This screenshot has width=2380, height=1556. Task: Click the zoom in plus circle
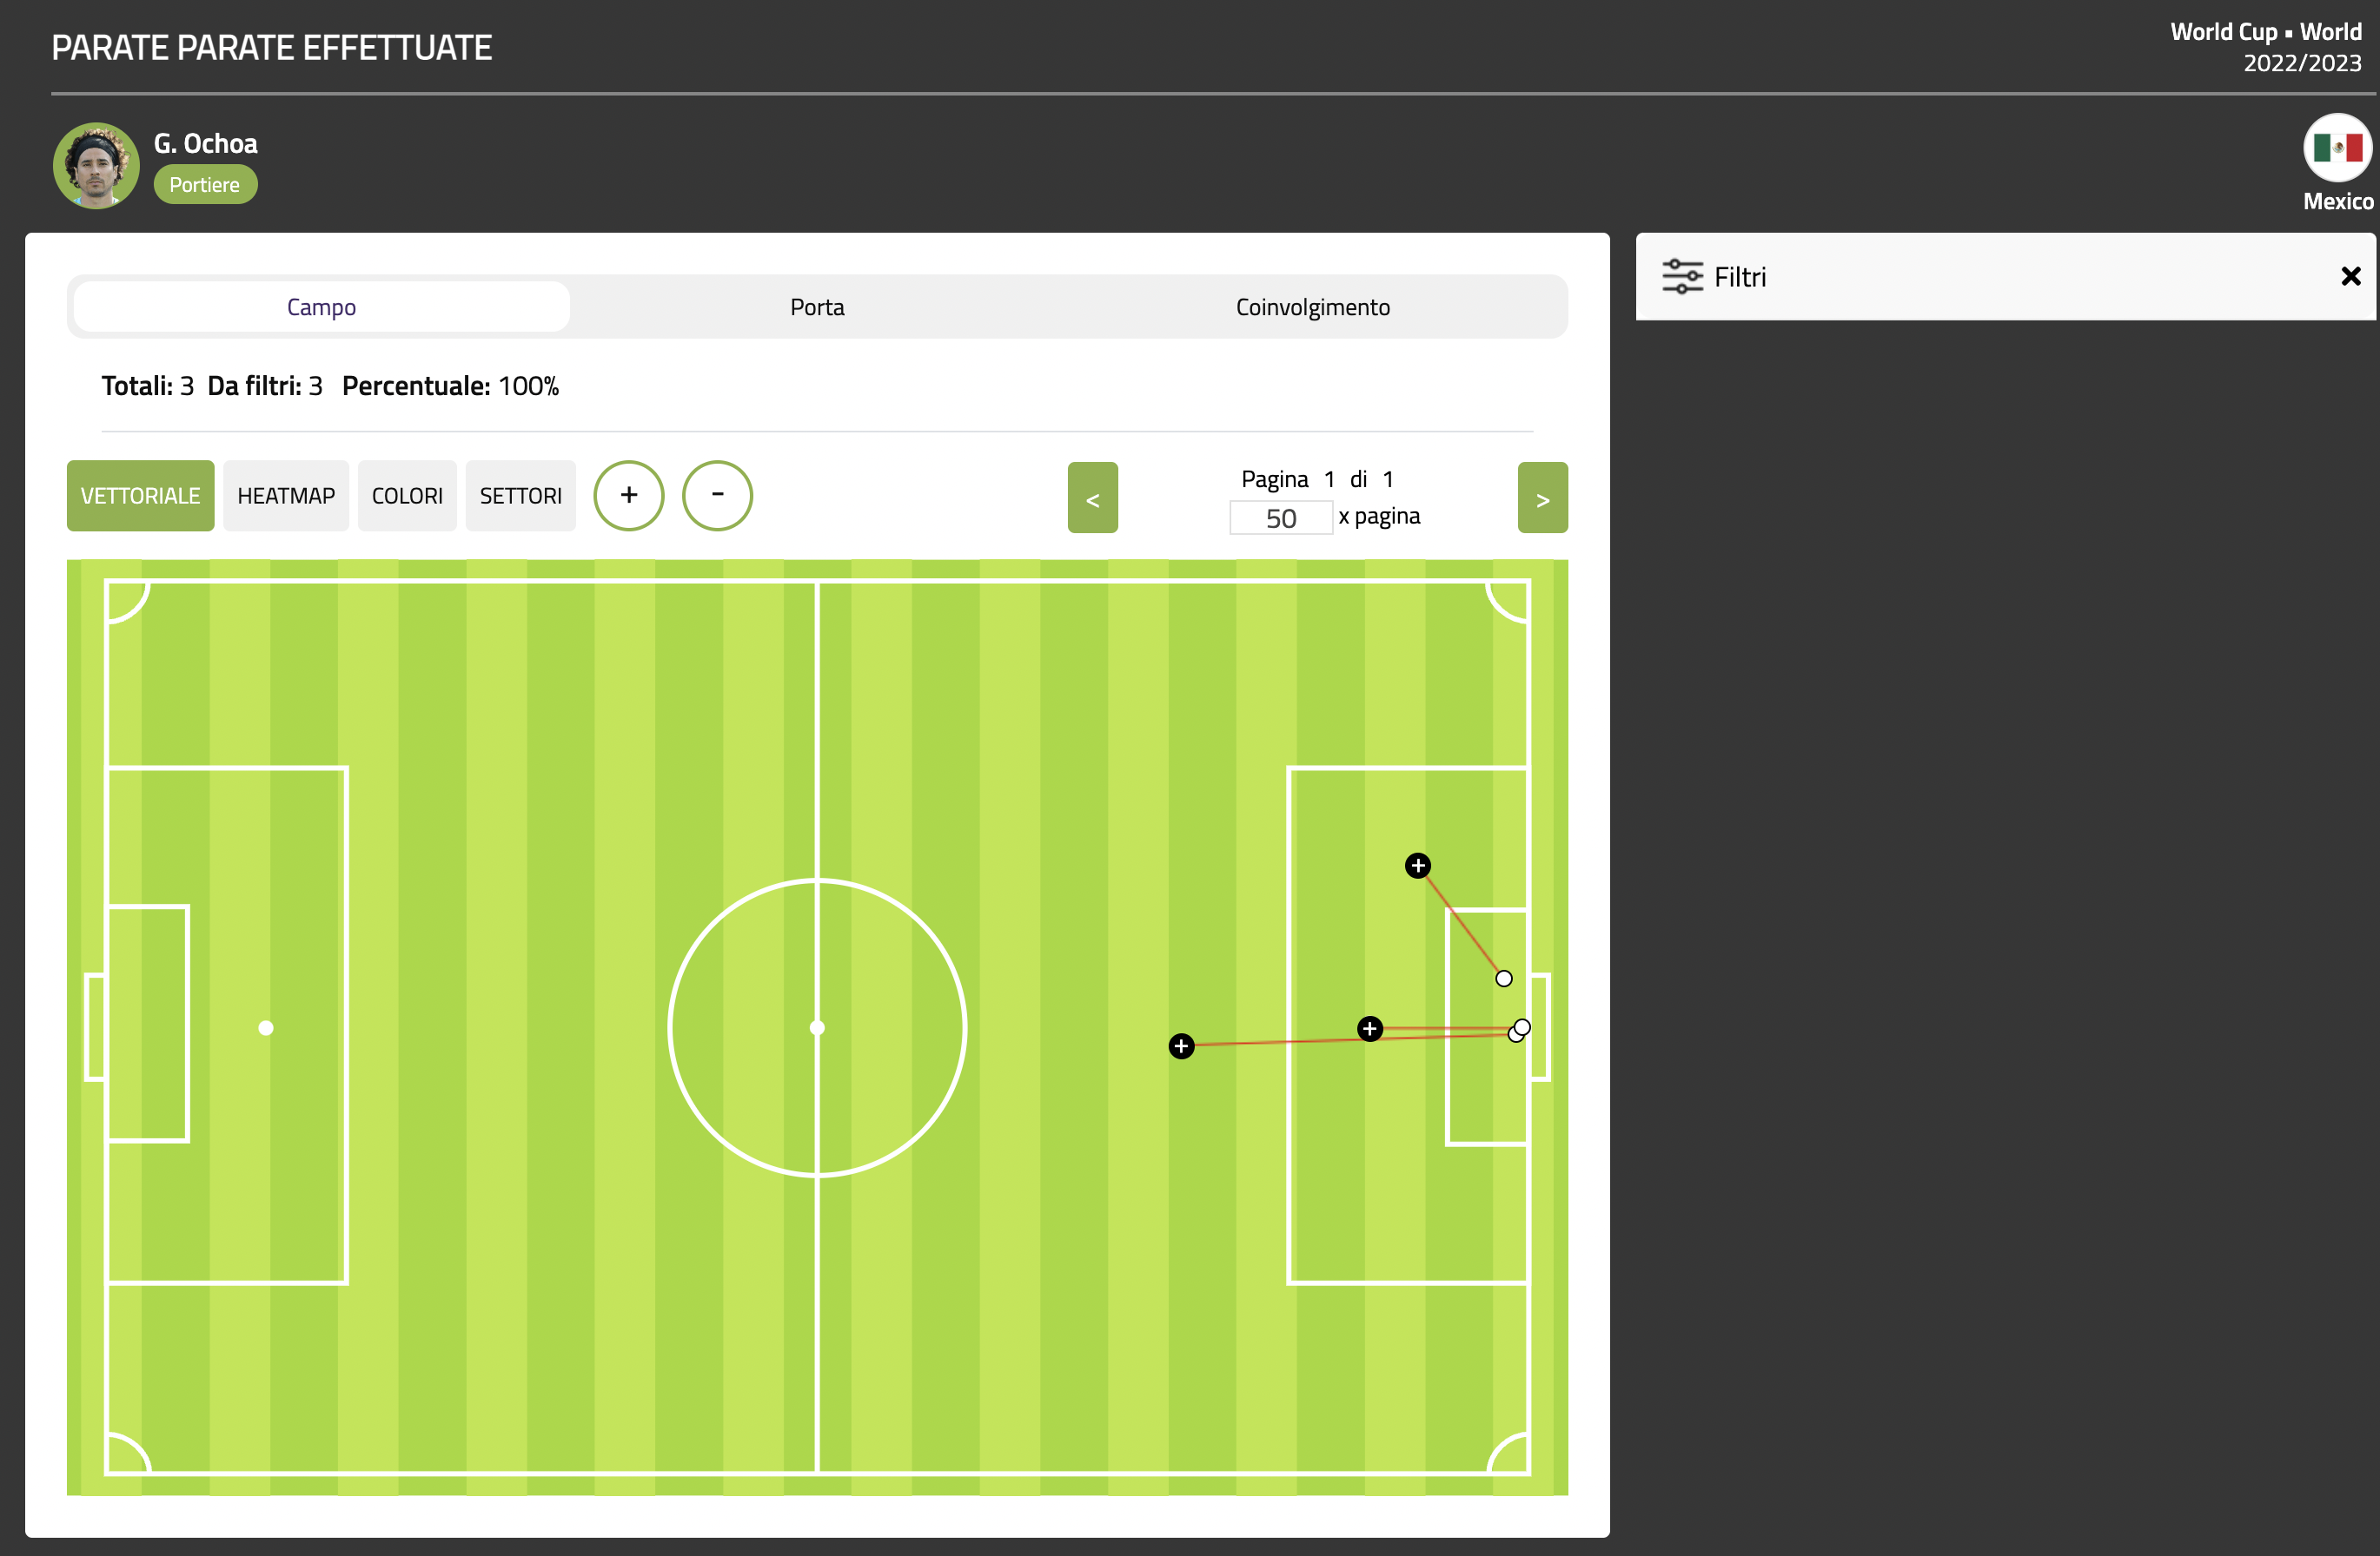coord(628,496)
